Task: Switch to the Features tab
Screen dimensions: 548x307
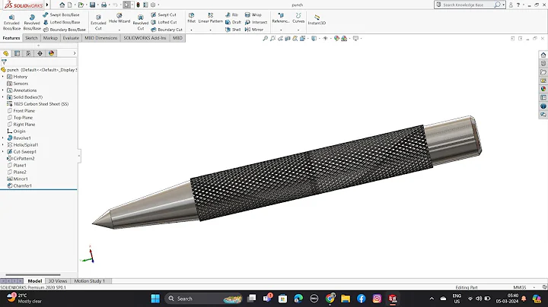Action: [11, 38]
